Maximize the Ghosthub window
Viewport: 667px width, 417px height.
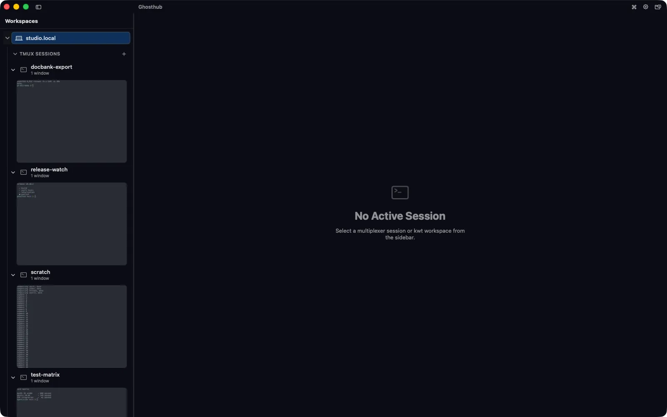[x=26, y=7]
